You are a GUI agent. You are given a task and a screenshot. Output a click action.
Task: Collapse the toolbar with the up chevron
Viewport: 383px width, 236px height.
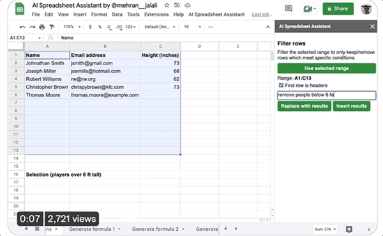click(268, 27)
